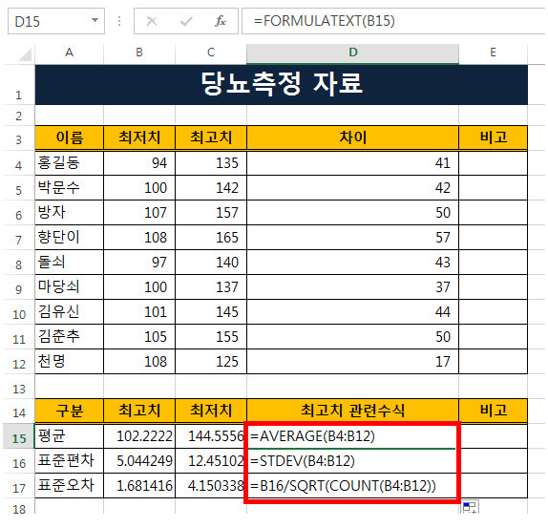Screen dimensions: 548x528
Task: Click cell showing =B16/SQRT(COUNT(B4:B12))
Action: pos(352,486)
